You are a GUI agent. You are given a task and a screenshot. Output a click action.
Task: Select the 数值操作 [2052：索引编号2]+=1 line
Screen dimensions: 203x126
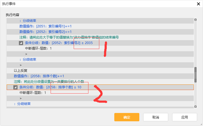point(45,32)
